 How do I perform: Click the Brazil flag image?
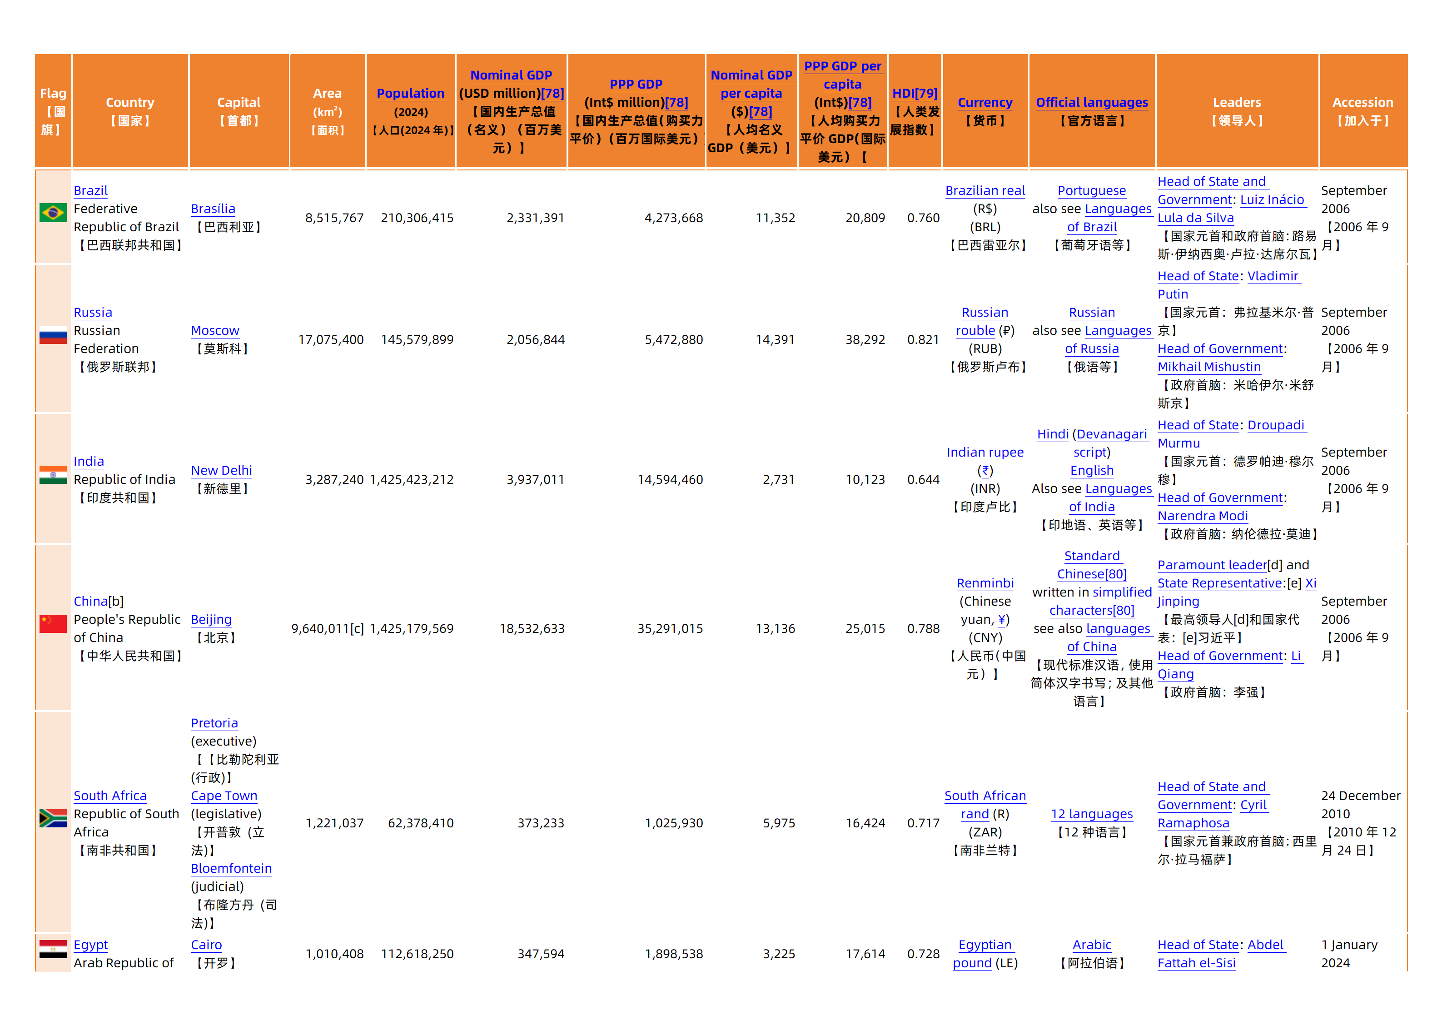[x=53, y=213]
